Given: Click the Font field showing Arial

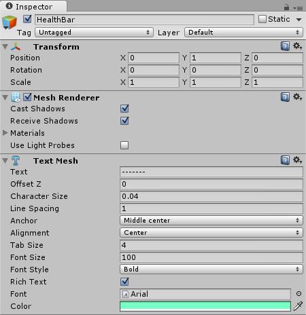Looking at the screenshot, I should (205, 294).
